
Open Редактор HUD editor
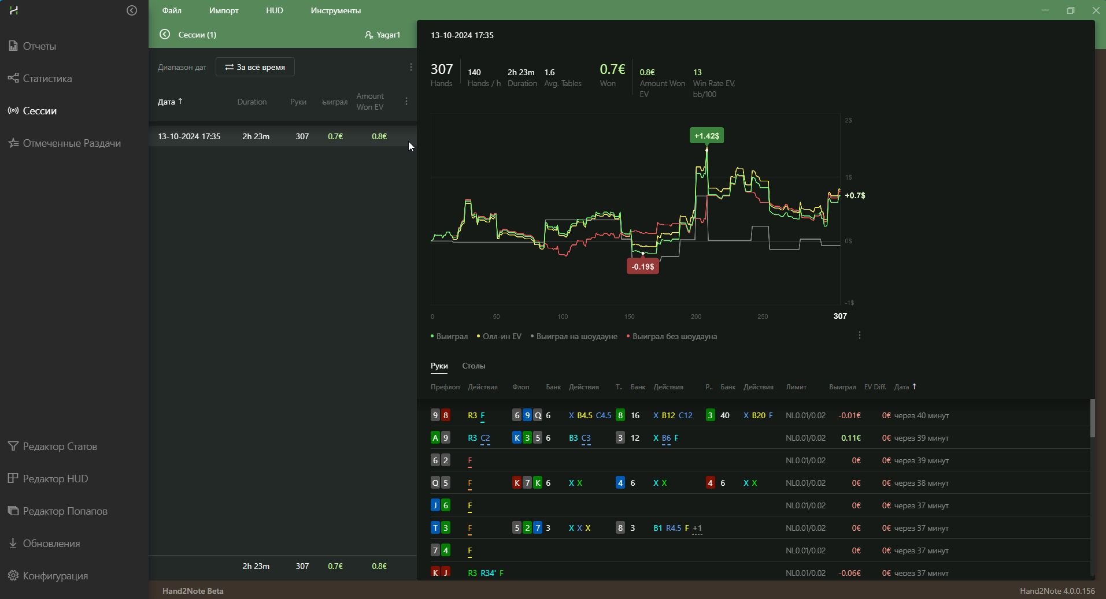coord(48,479)
